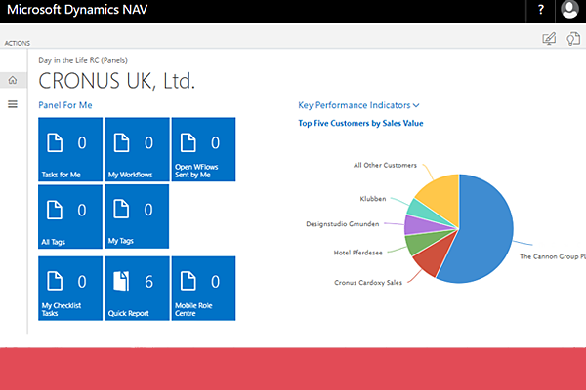Open the All Tags tile
The width and height of the screenshot is (586, 390).
[70, 216]
